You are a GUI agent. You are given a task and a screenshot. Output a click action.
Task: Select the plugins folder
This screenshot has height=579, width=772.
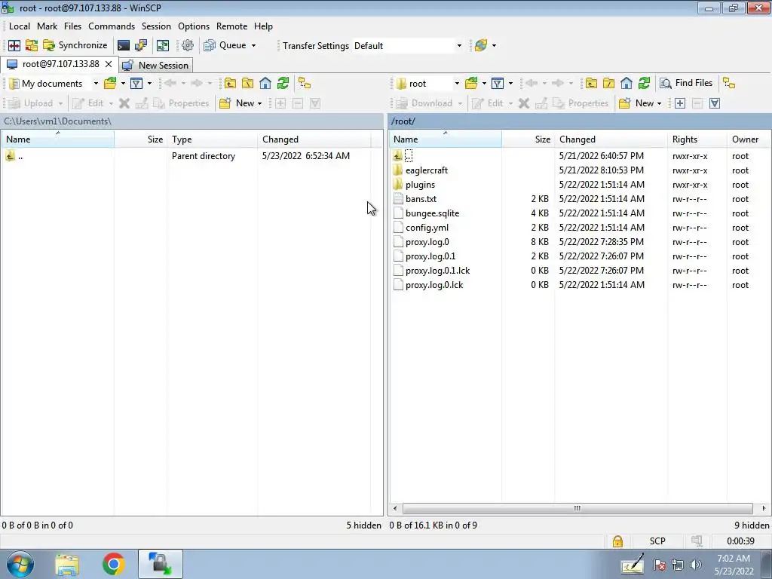click(420, 185)
